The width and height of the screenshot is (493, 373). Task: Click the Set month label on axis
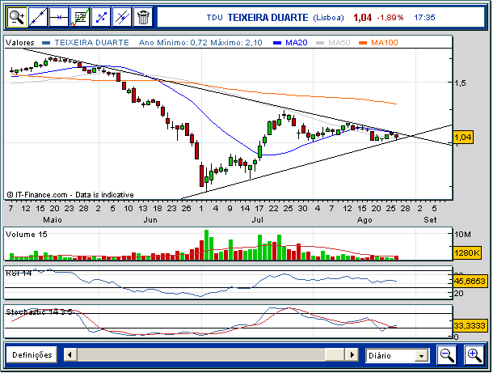pyautogui.click(x=430, y=220)
